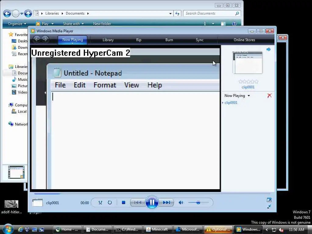Open the Sync tab

tap(200, 40)
